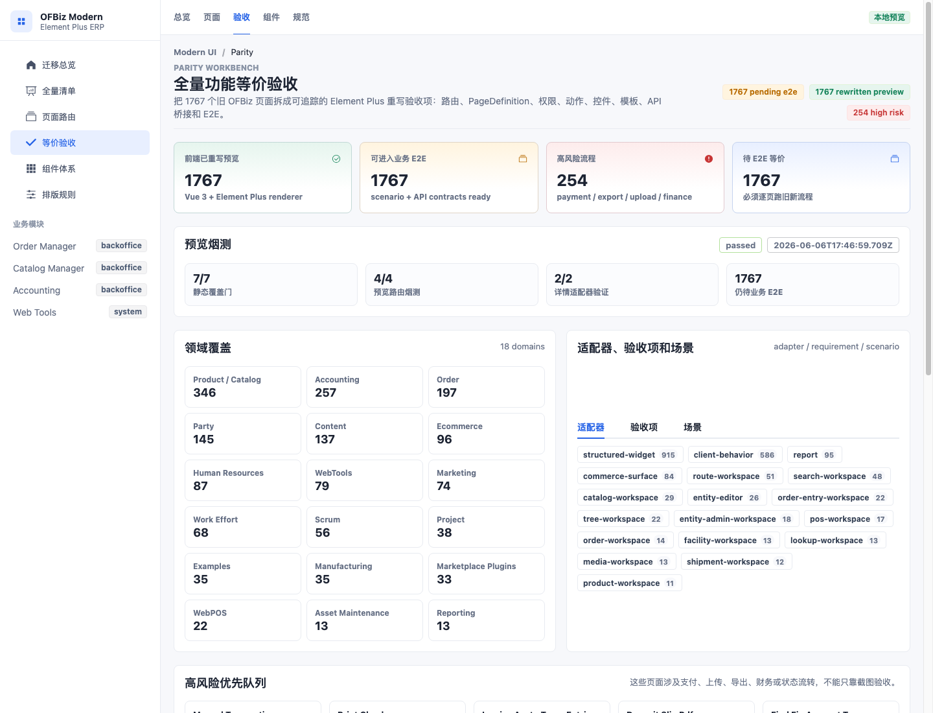Select the Scrum 56 domain card

click(x=365, y=527)
